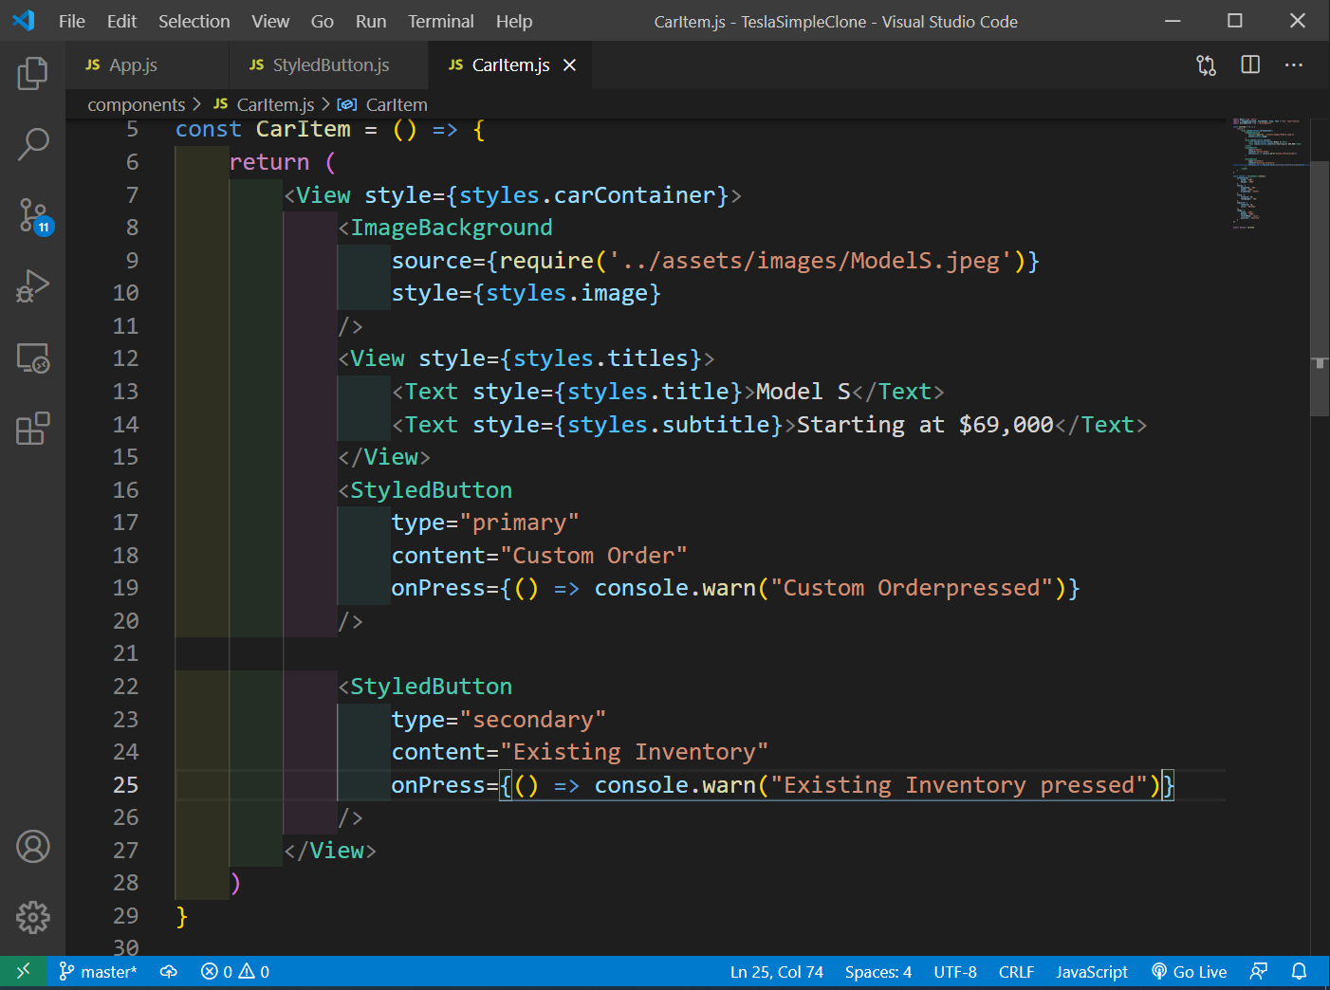Click the remote window indicator in status bar
Screen dimensions: 1330x990
pos(23,971)
